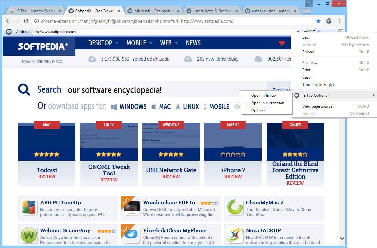377x248 pixels.
Task: Open IE Tab tools wrench icon
Action: pos(306,31)
